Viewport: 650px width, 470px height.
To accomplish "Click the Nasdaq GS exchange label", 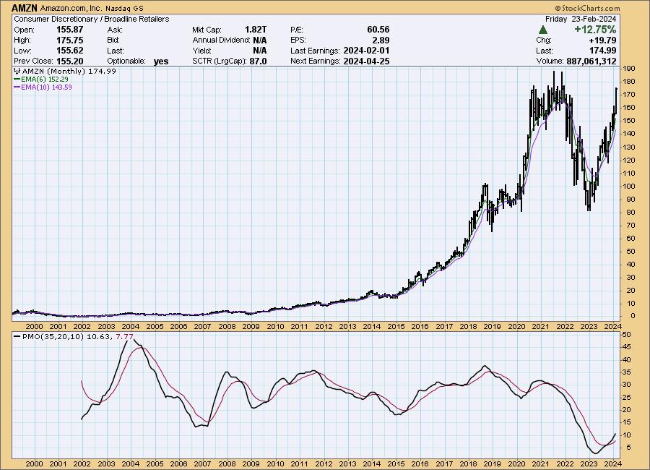I will 124,8.
